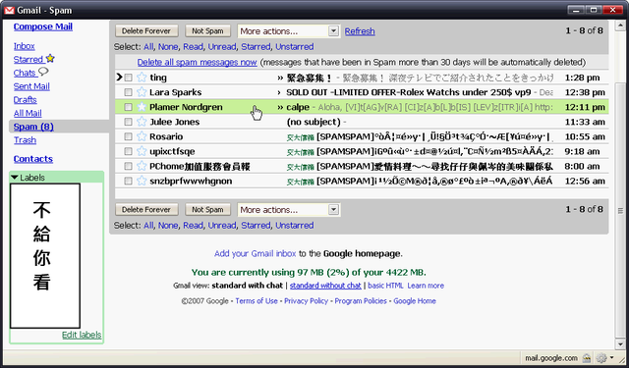Star the snzbprfwvwhgnon message
The image size is (629, 368).
(x=142, y=181)
